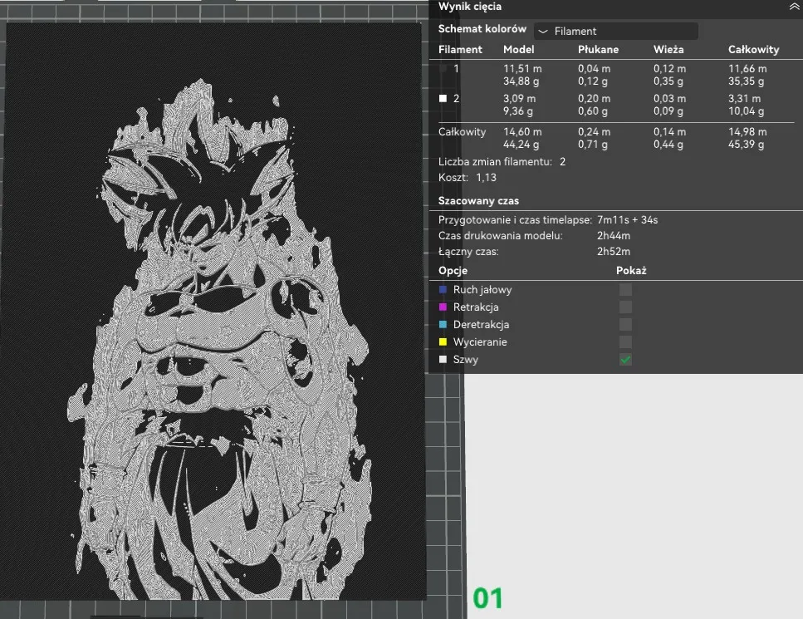Image resolution: width=803 pixels, height=619 pixels.
Task: Click the 7m11s + 34s preparation time
Action: (x=627, y=220)
